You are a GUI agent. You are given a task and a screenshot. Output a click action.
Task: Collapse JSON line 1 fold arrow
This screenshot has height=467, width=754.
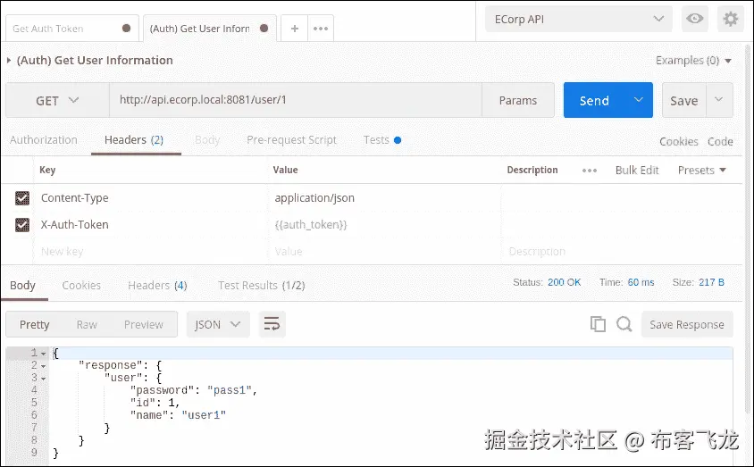pyautogui.click(x=43, y=354)
